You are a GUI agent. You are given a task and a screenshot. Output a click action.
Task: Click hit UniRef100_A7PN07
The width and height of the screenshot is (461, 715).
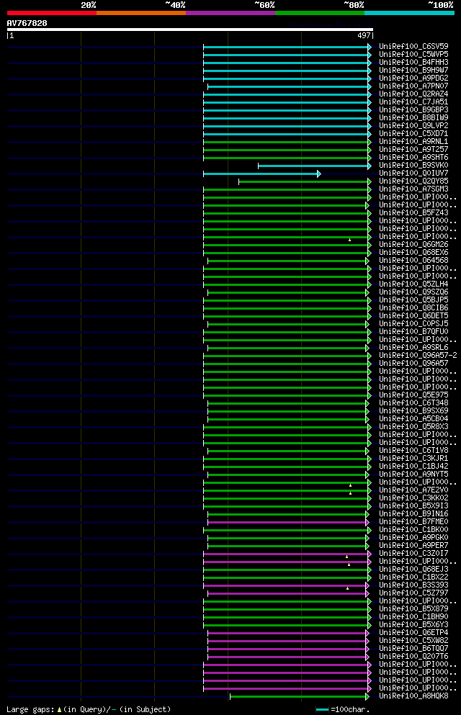coord(413,86)
